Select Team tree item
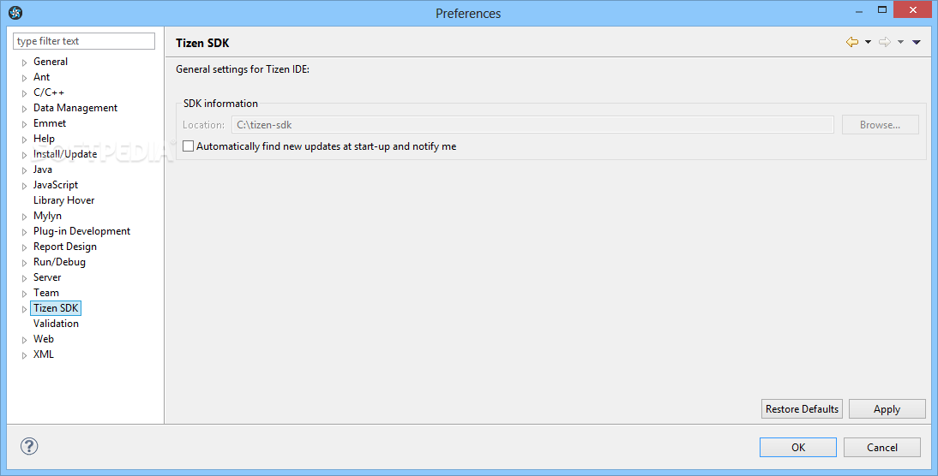This screenshot has width=938, height=476. pos(46,293)
